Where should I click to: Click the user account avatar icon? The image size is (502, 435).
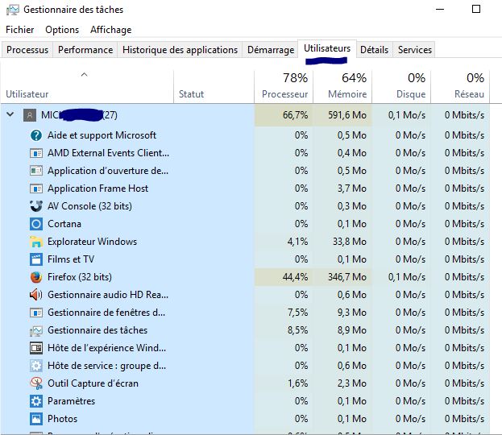click(x=30, y=115)
